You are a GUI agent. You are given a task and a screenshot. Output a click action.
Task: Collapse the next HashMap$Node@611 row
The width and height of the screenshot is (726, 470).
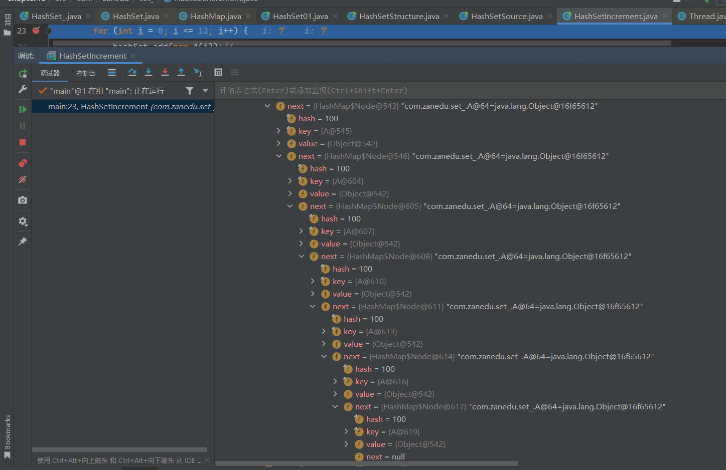313,306
